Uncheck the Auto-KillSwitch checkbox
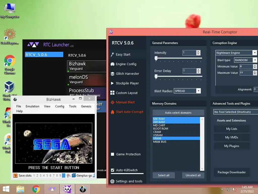The width and height of the screenshot is (258, 194). pos(113,170)
